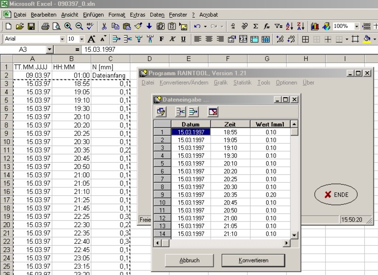Apply fill color paint bucket
The height and width of the screenshot is (275, 378).
coord(367,39)
